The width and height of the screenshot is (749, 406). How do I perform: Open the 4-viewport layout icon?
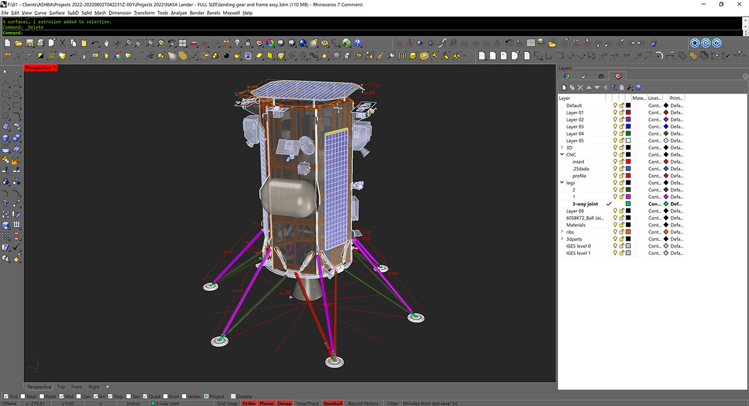(182, 43)
